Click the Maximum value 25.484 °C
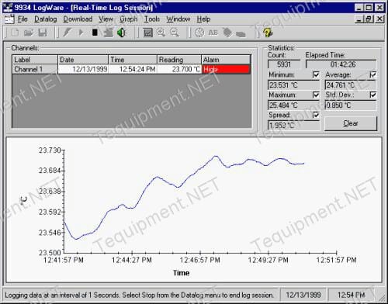 pyautogui.click(x=293, y=105)
